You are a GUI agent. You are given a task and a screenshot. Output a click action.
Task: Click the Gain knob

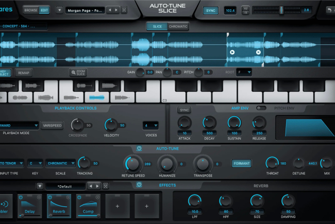140,72
